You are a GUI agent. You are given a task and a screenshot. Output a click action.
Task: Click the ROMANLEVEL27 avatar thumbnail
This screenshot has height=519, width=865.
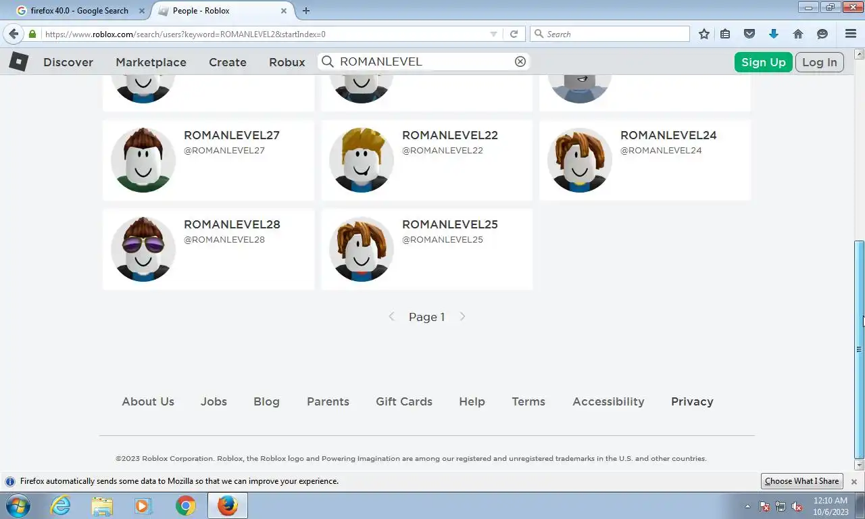coord(143,160)
